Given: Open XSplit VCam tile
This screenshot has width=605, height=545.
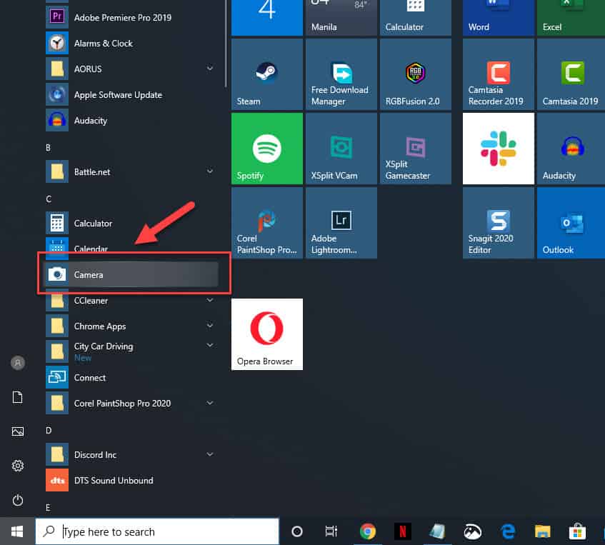Looking at the screenshot, I should tap(341, 149).
